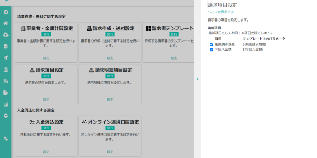Click the icon beside 請求作成・送付設定 title
Screen dimensions: 317x158
tap(89, 29)
